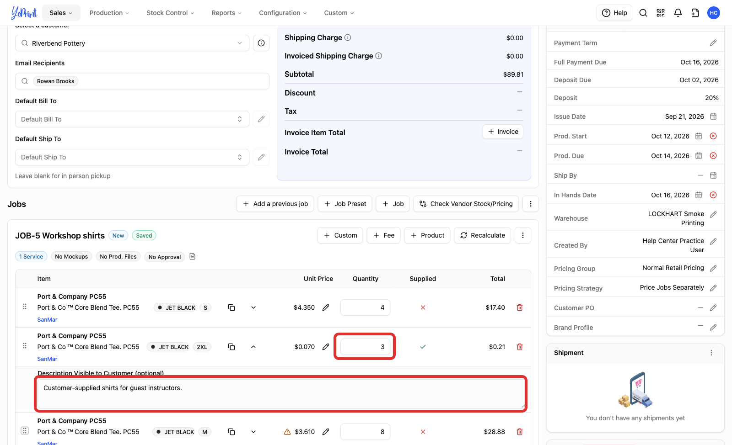Viewport: 732px width, 445px height.
Task: Open the Production menu
Action: click(109, 13)
